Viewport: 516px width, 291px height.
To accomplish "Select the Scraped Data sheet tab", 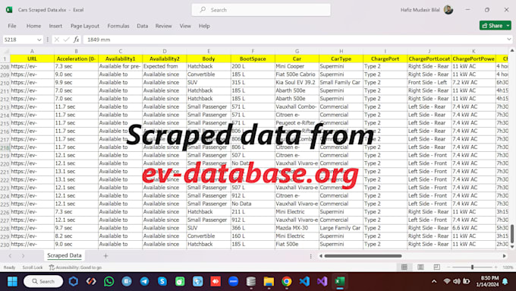I will pos(64,255).
